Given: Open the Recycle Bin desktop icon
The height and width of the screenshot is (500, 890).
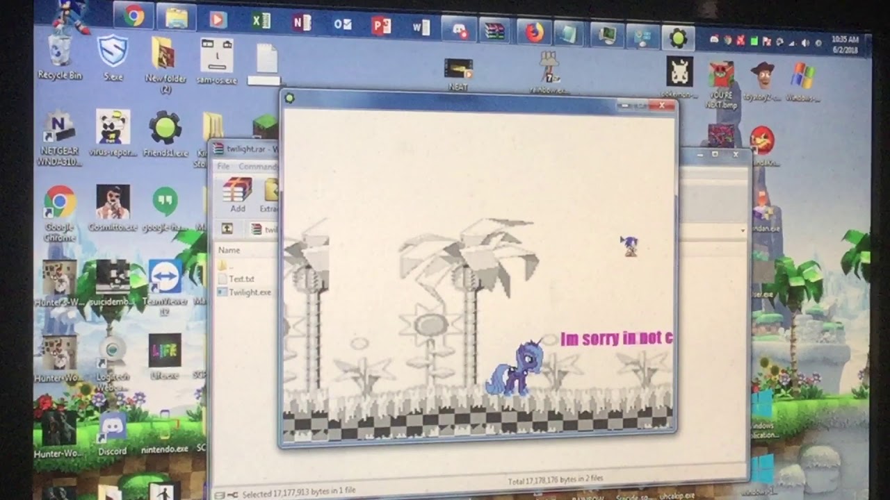Looking at the screenshot, I should [60, 57].
